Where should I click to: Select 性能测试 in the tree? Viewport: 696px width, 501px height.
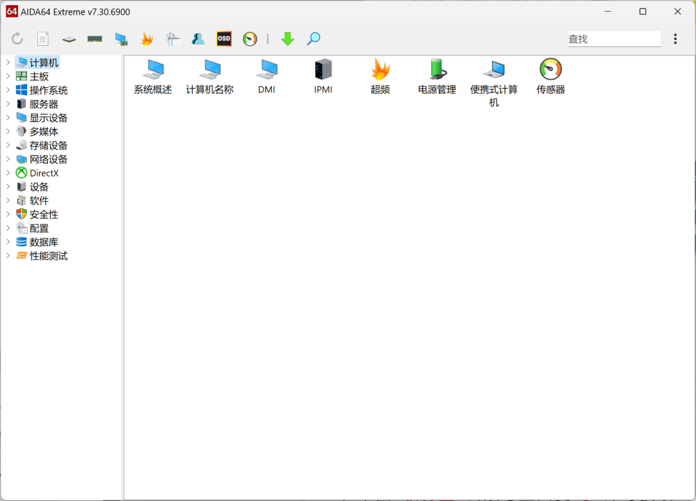(42, 255)
